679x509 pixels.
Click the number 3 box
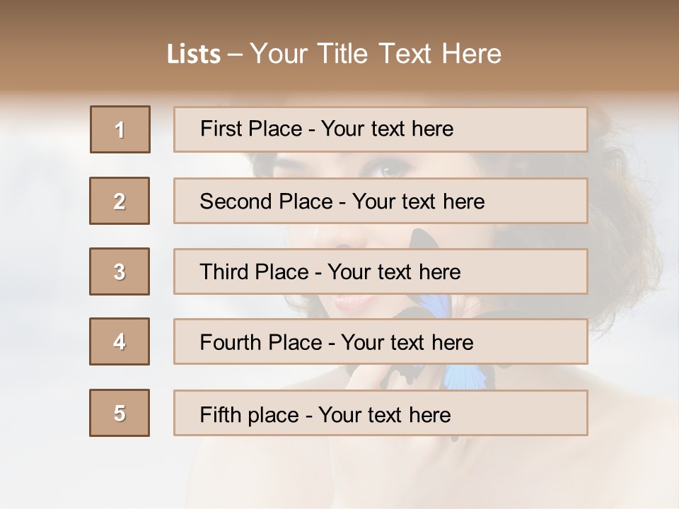[x=120, y=271]
